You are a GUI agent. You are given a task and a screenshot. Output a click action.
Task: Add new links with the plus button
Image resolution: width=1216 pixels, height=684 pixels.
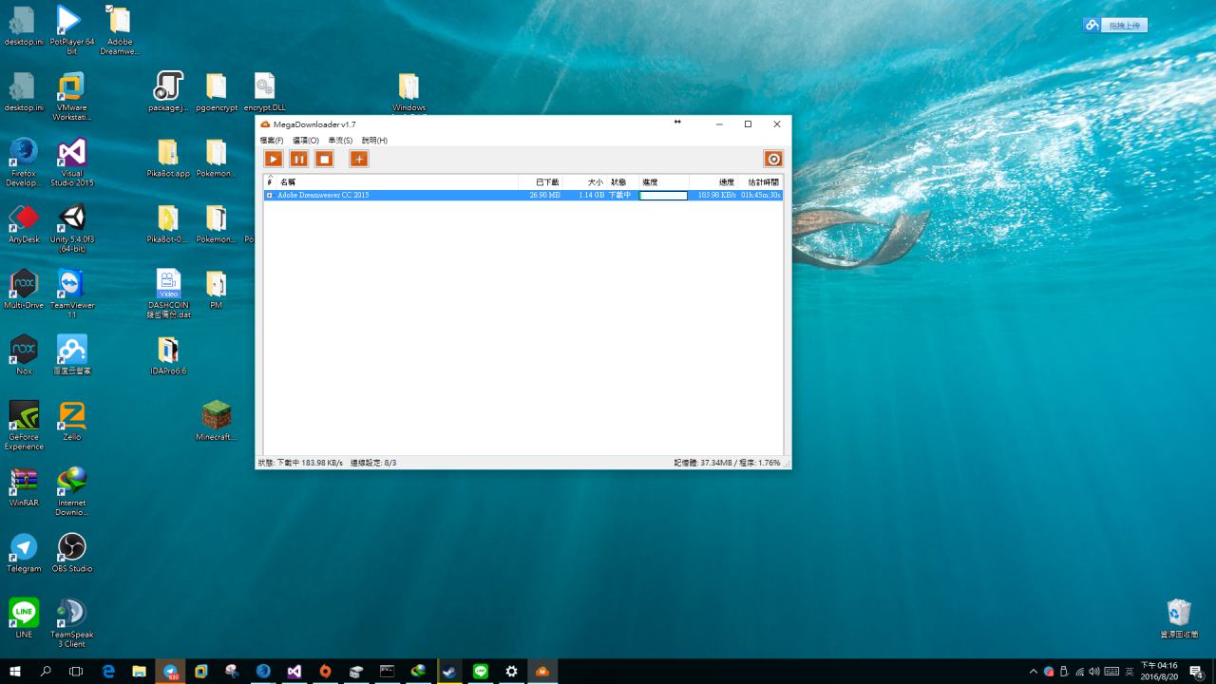tap(358, 159)
